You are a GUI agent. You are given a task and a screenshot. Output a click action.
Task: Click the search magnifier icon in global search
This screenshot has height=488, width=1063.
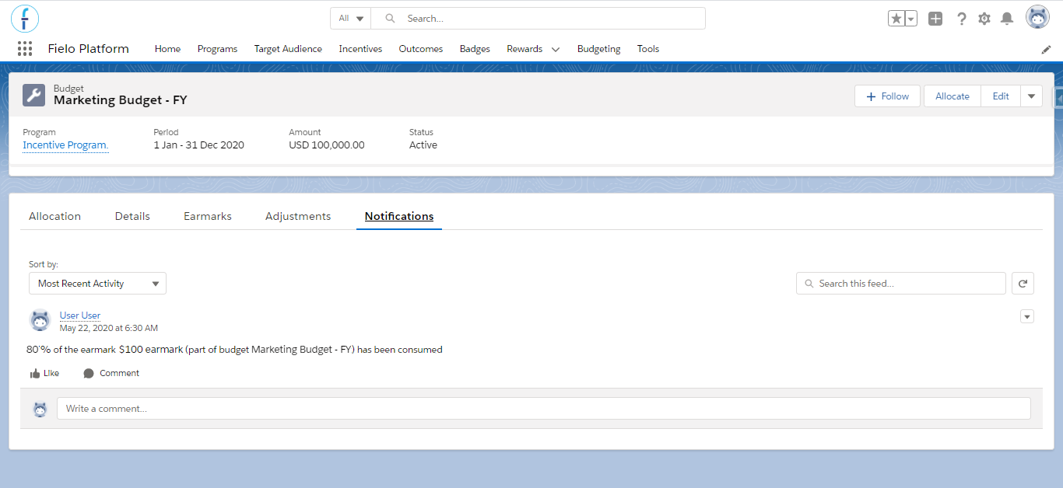391,19
